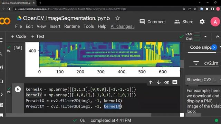Click the horizontal scrollbar under the code
Screen dimensions: 221x124
click(x=78, y=115)
